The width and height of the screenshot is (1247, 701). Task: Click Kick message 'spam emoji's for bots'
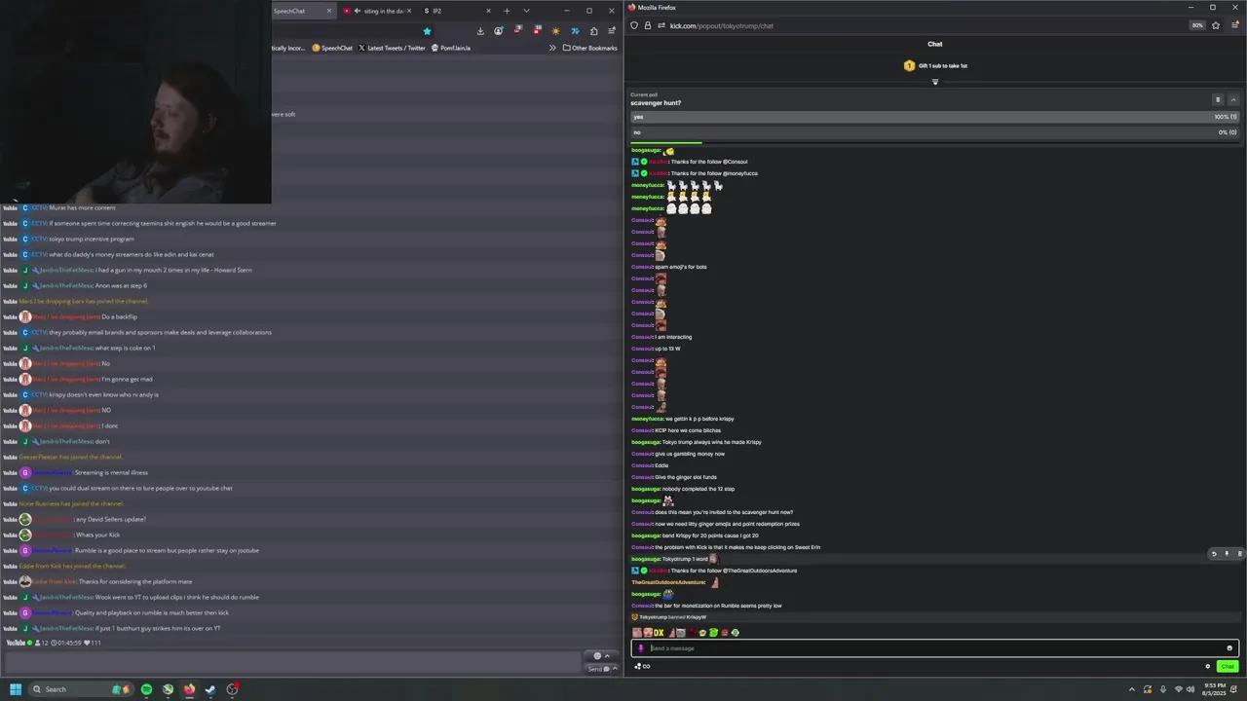click(x=681, y=267)
